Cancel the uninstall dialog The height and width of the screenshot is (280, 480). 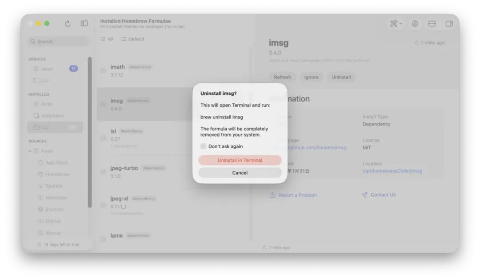click(x=240, y=173)
